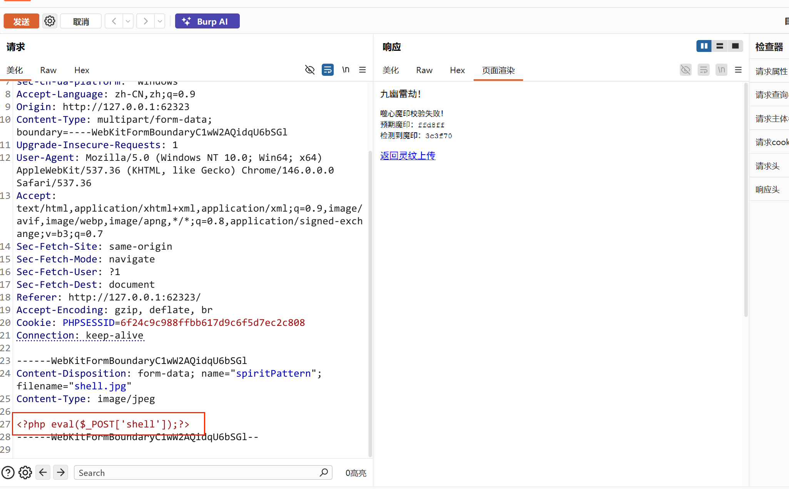Click the 检查器 inspector panel title

coord(769,47)
